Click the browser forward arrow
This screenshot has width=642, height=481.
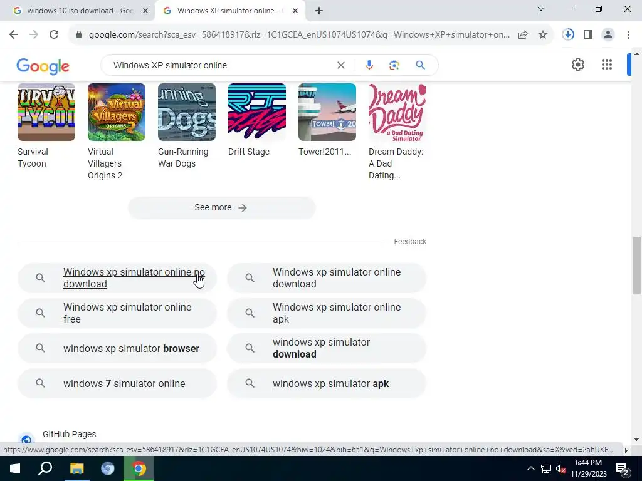(x=34, y=35)
